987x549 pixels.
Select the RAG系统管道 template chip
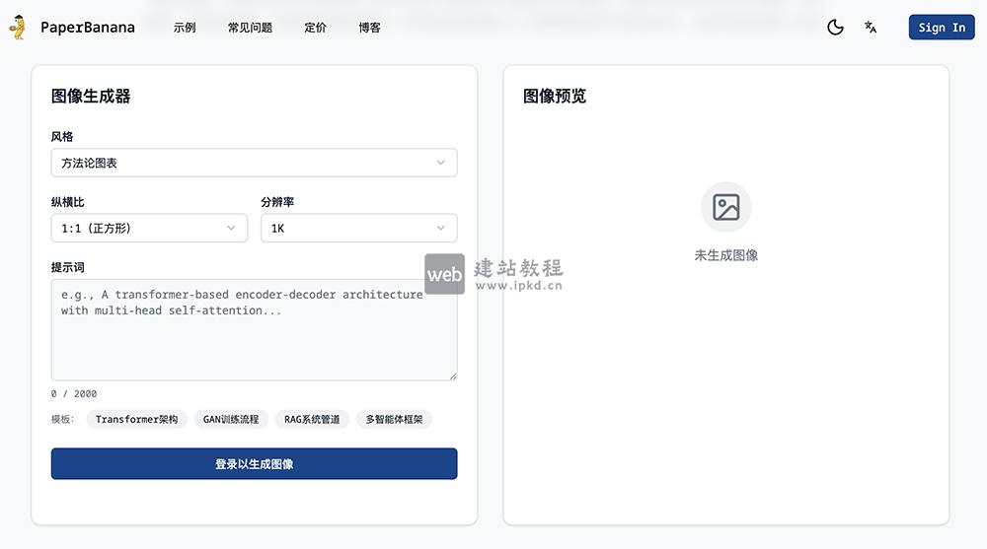(x=312, y=419)
